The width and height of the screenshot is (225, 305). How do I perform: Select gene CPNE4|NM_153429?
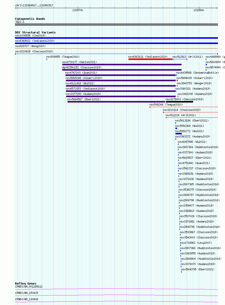(27, 293)
